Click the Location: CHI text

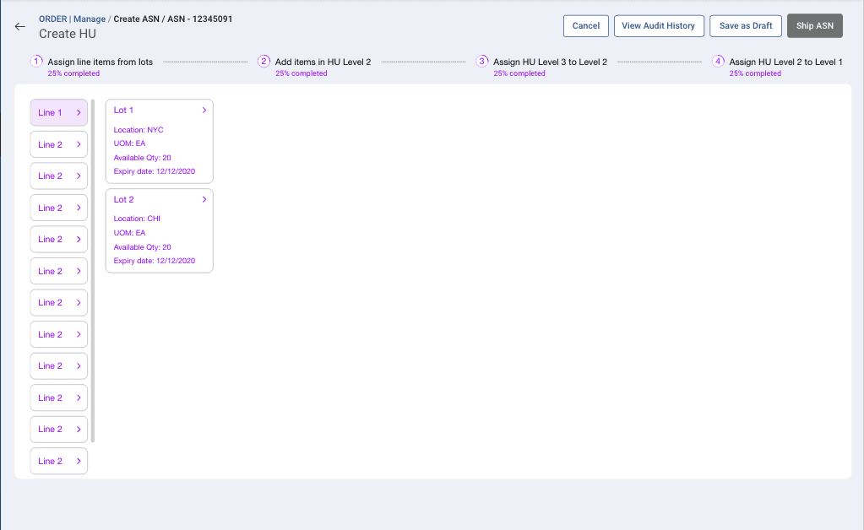(x=137, y=219)
